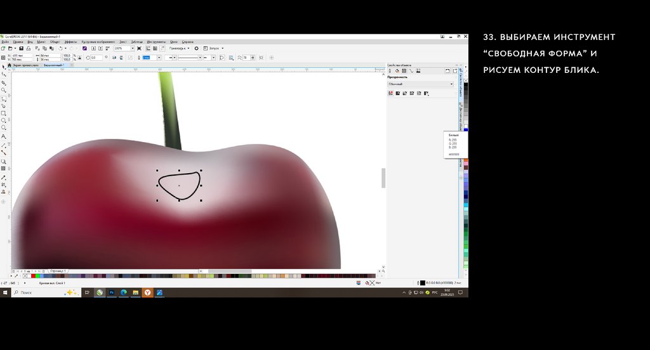Select the Freehand tool
The height and width of the screenshot is (350, 650).
4,99
